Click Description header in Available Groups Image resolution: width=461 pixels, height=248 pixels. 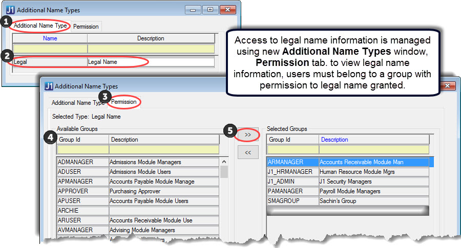164,140
